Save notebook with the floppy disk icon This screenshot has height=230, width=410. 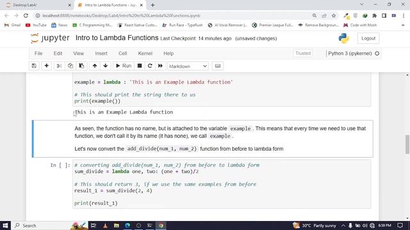tap(34, 66)
